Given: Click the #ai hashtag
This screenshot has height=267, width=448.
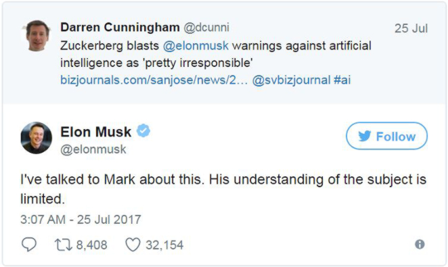Looking at the screenshot, I should click(342, 80).
